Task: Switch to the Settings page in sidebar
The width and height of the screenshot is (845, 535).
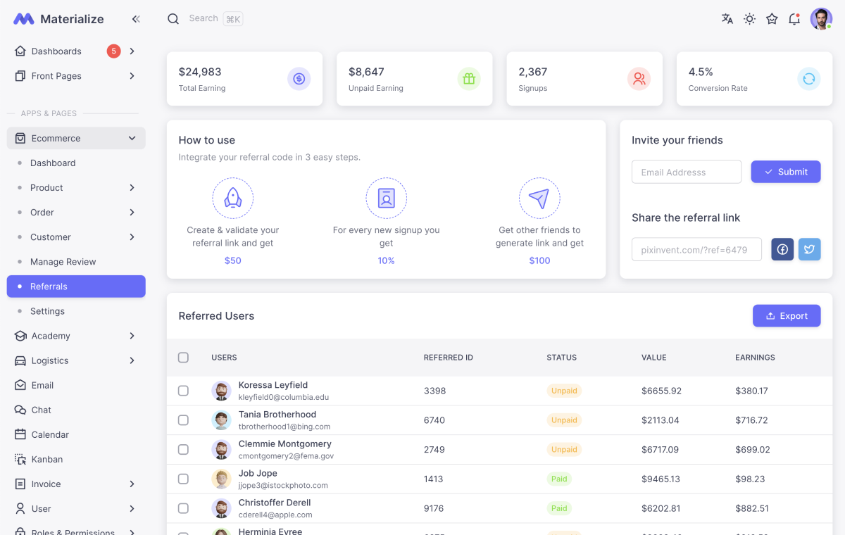Action: (47, 310)
